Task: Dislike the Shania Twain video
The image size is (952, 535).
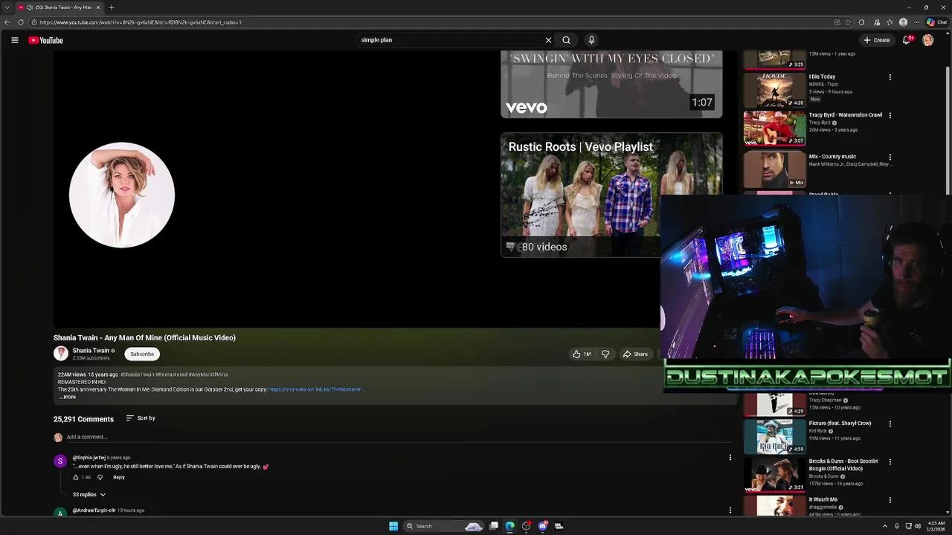Action: pyautogui.click(x=605, y=354)
